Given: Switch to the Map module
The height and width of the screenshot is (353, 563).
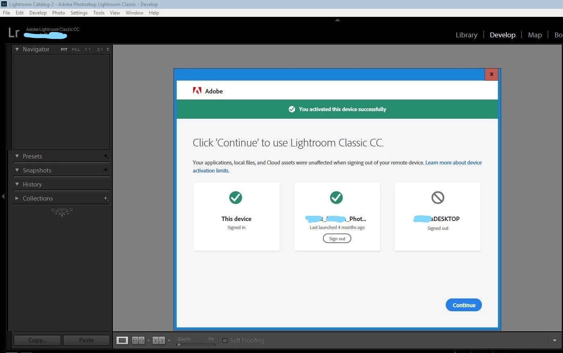Looking at the screenshot, I should click(535, 35).
